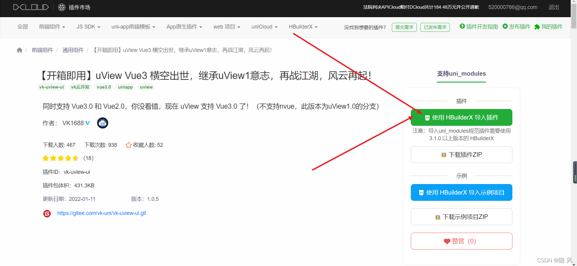Click the uview tag
This screenshot has width=577, height=266.
click(146, 87)
